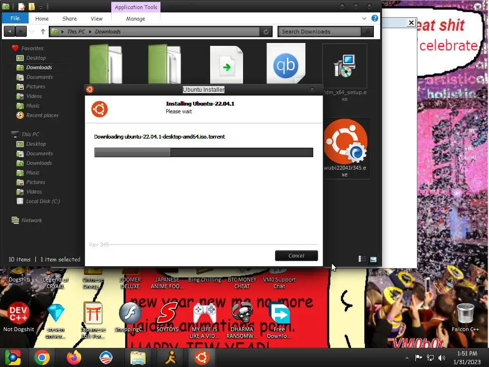Open the Not Dogshit Dev C++ desktop shortcut
This screenshot has width=489, height=367.
(x=19, y=317)
